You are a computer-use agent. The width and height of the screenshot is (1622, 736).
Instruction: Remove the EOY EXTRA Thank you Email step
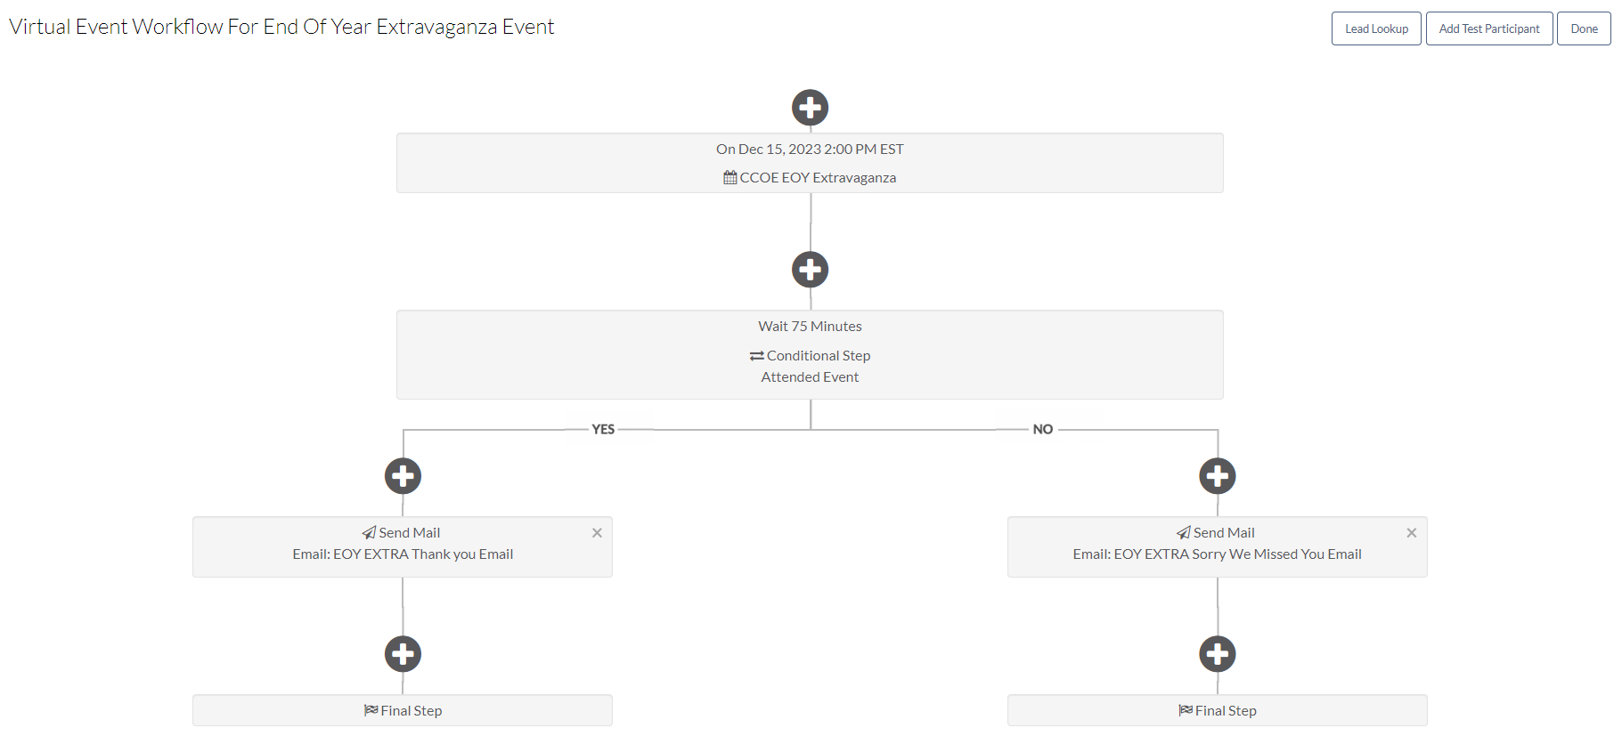point(597,532)
